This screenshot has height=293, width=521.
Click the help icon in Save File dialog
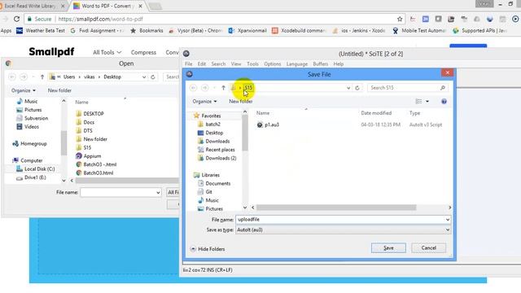444,101
